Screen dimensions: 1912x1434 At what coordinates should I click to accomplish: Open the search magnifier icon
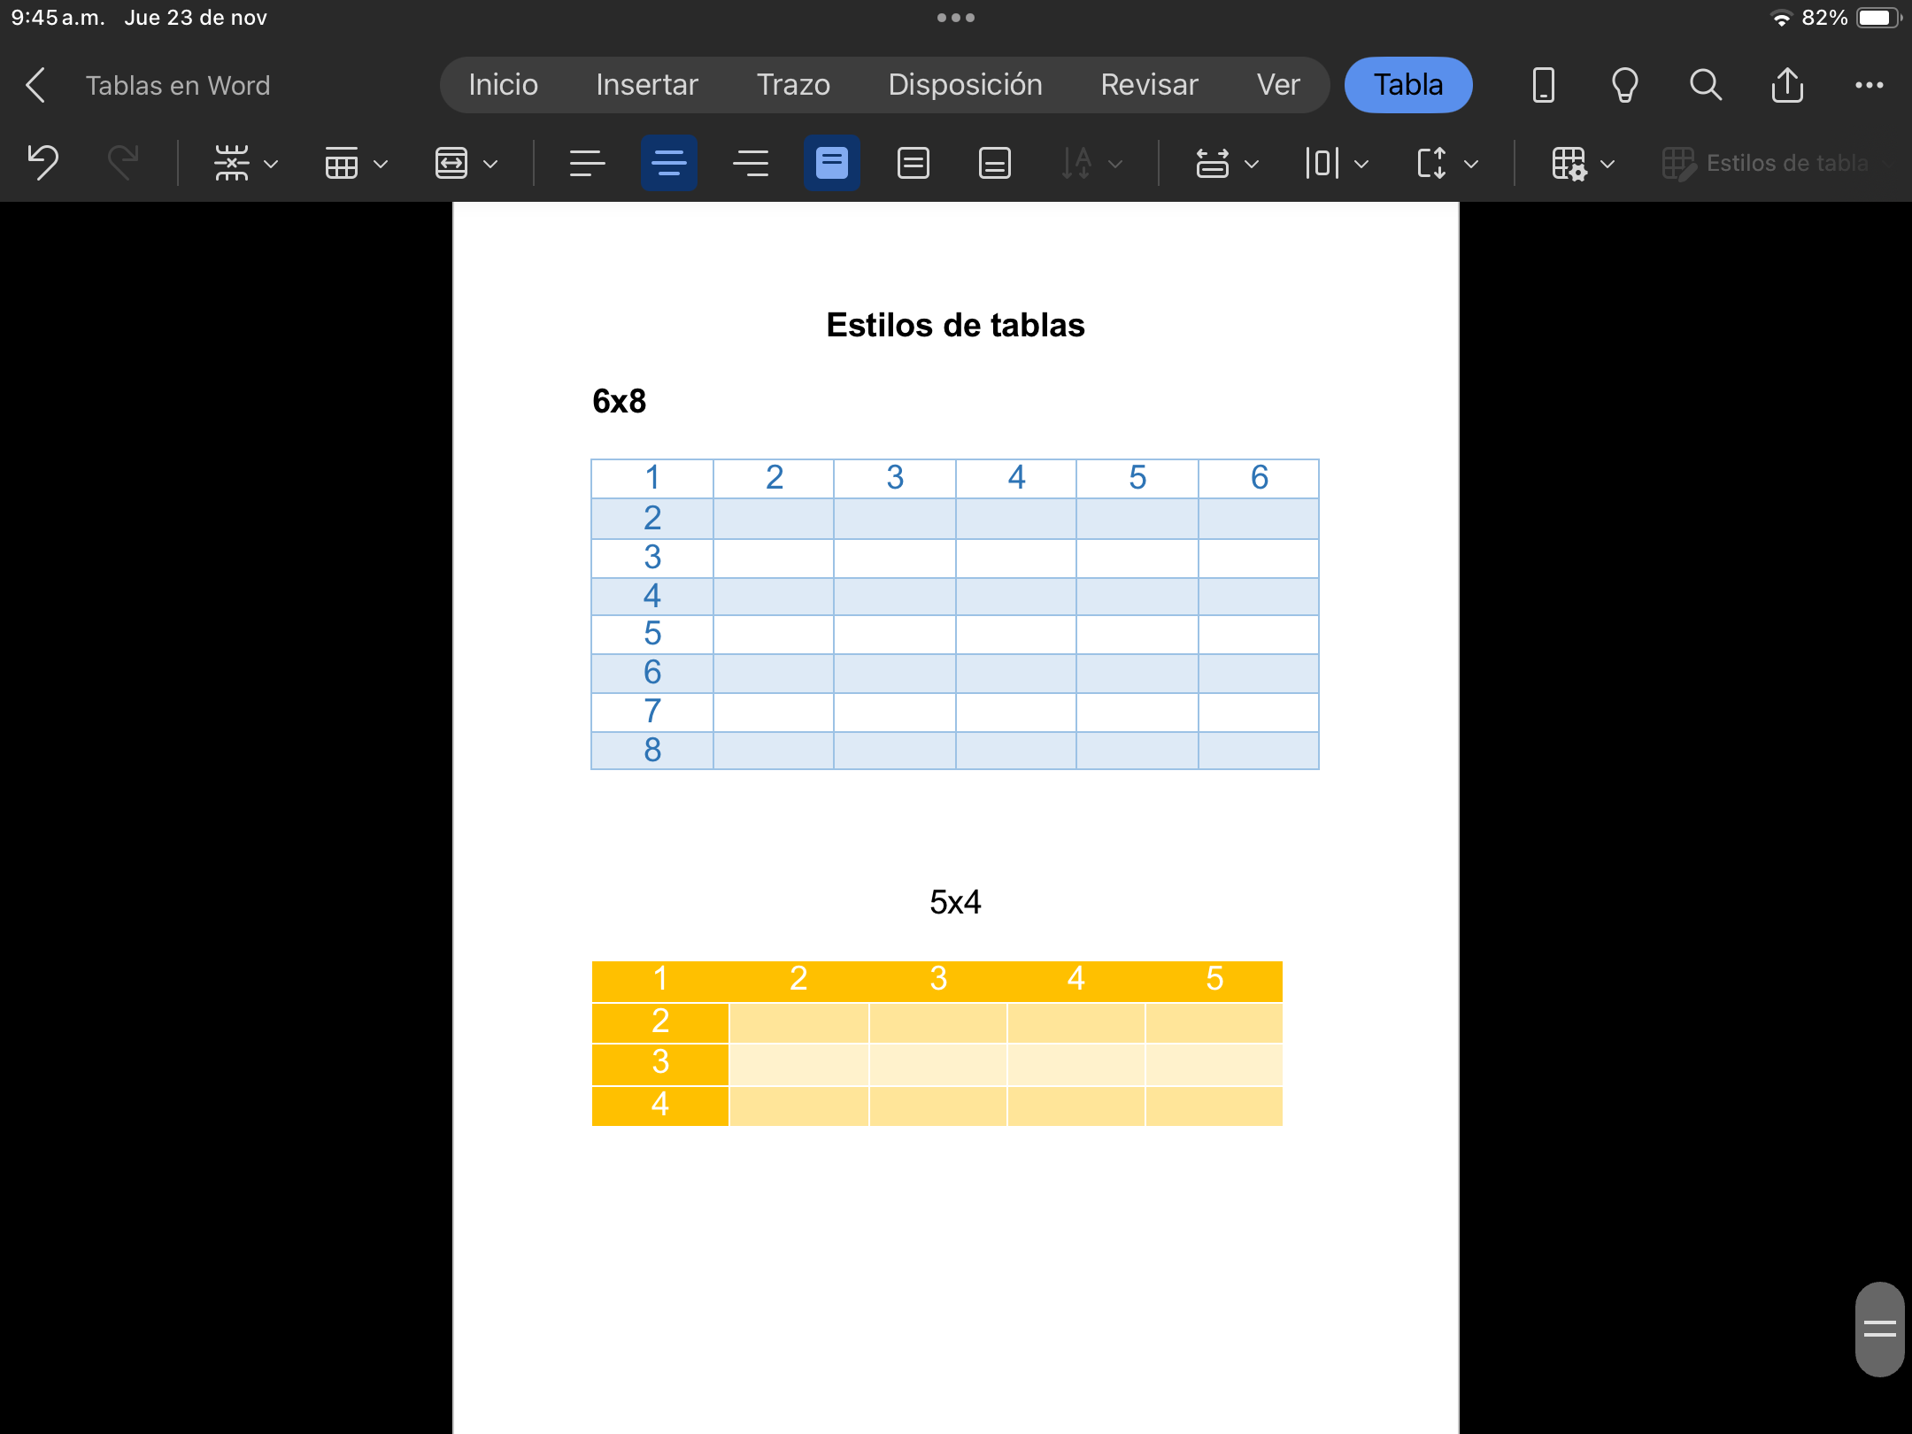1706,85
